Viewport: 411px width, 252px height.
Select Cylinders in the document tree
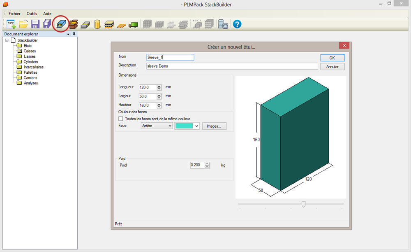(x=31, y=62)
